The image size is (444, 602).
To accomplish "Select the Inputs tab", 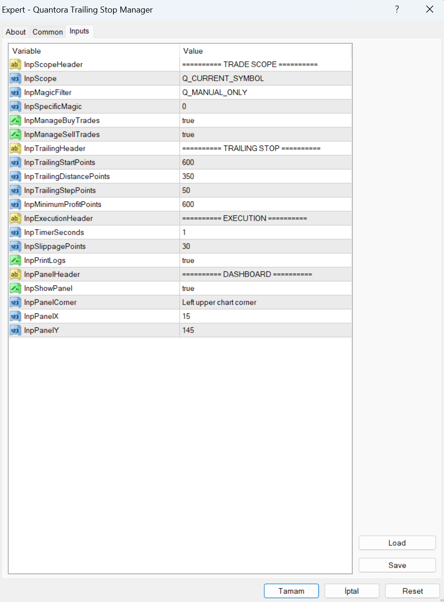I will [79, 31].
